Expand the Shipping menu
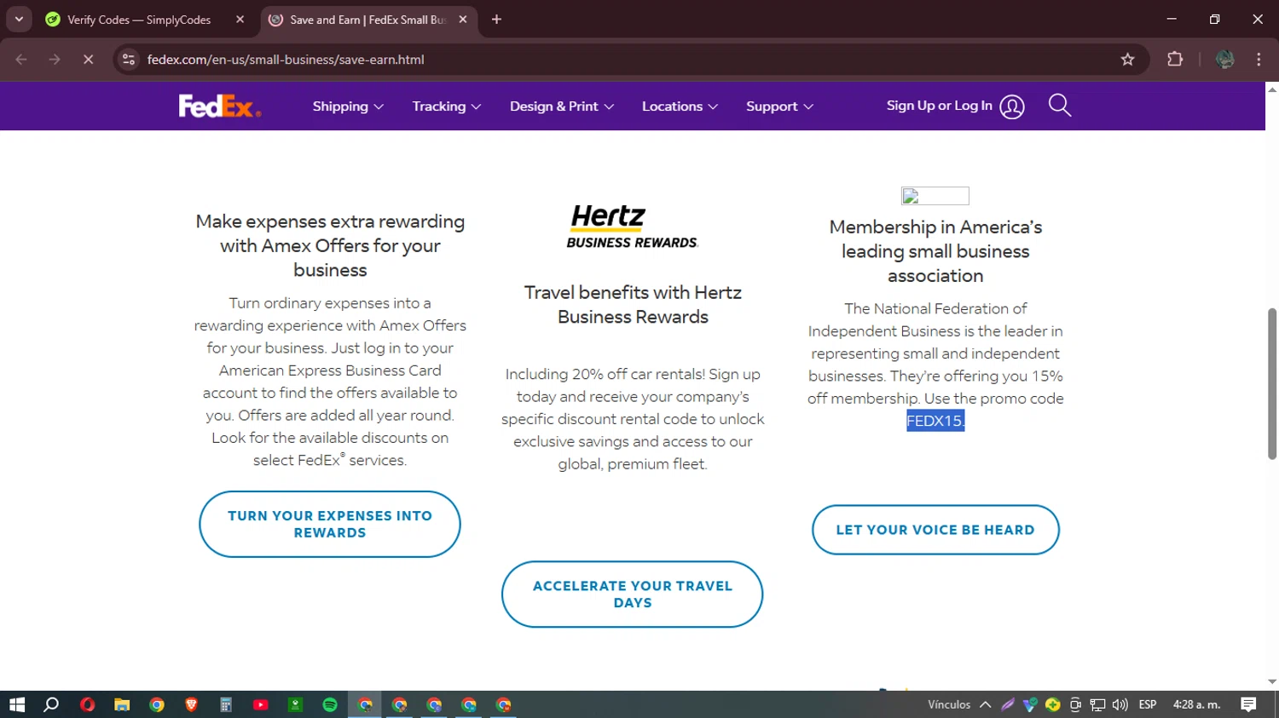This screenshot has height=718, width=1279. tap(348, 106)
